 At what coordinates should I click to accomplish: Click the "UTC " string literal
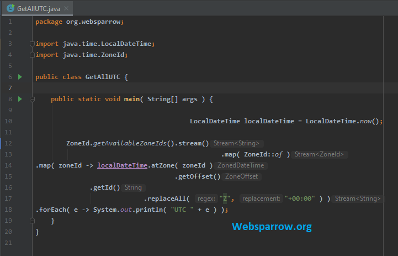[x=182, y=210]
